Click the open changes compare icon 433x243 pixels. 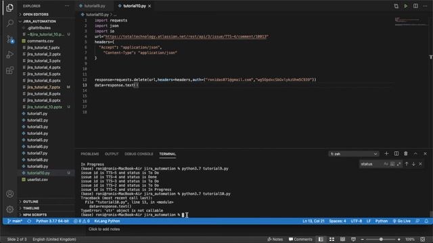coord(396,6)
